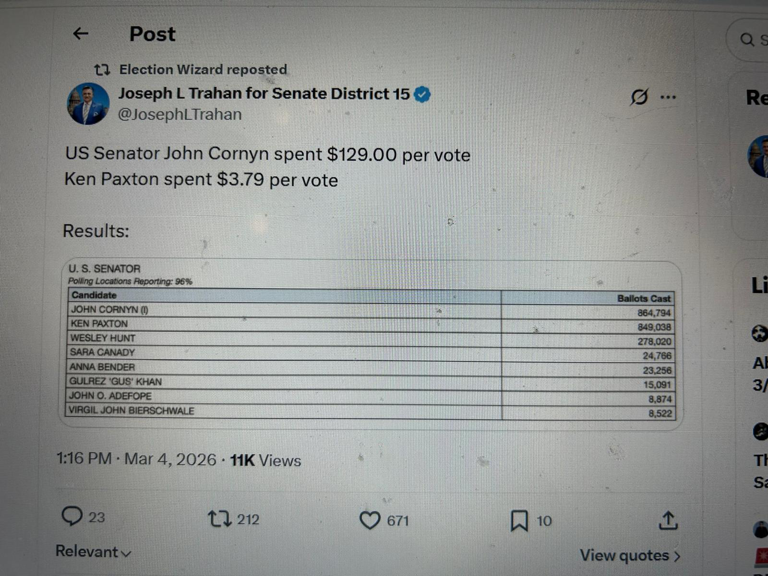Viewport: 768px width, 576px height.
Task: Click the 1:16 PM Mar 4, 2026 timestamp
Action: [136, 459]
